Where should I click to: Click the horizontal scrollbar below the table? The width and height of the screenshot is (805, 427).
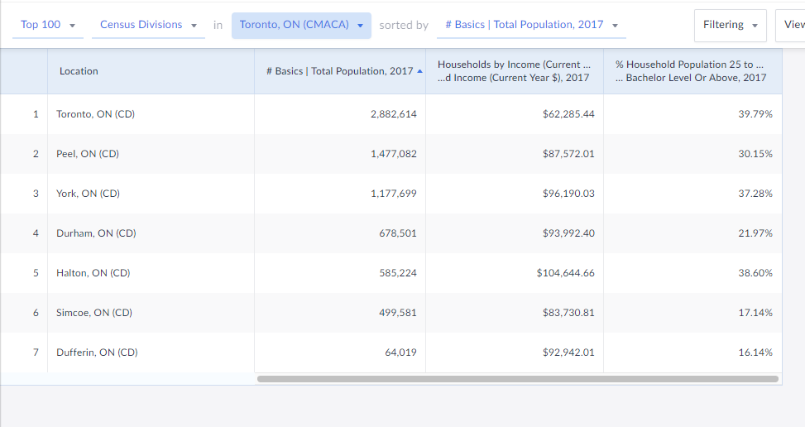click(517, 379)
